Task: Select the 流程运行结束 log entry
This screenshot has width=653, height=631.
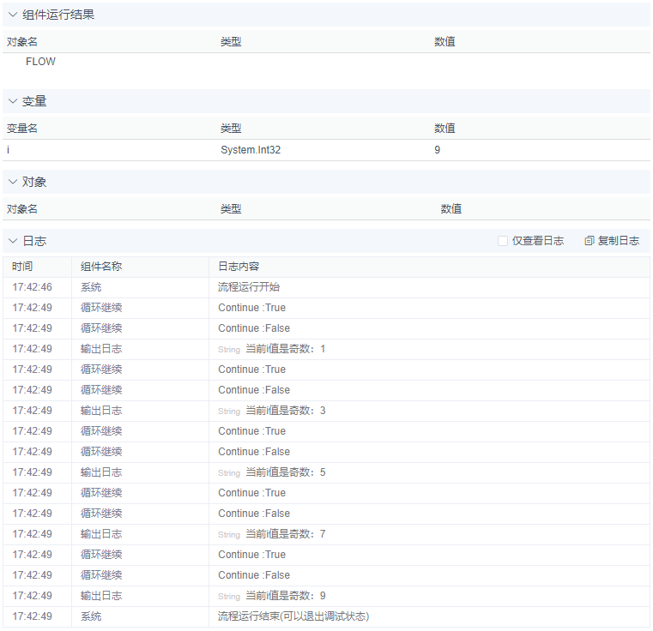Action: (x=293, y=616)
